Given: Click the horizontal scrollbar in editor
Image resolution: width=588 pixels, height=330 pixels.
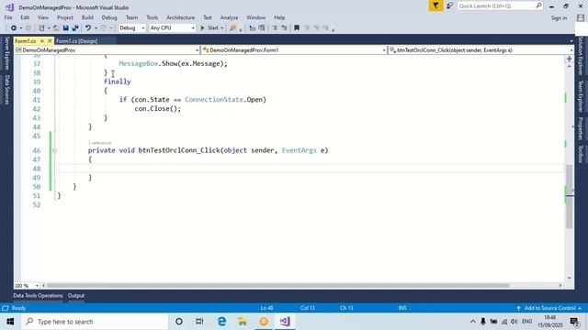Looking at the screenshot, I should tap(277, 285).
